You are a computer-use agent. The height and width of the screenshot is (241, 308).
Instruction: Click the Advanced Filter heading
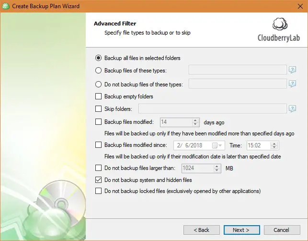pos(115,24)
